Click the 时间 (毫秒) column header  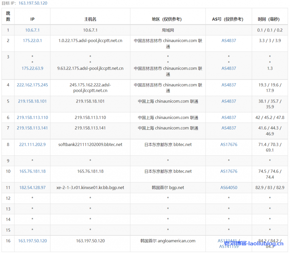[x=269, y=19]
